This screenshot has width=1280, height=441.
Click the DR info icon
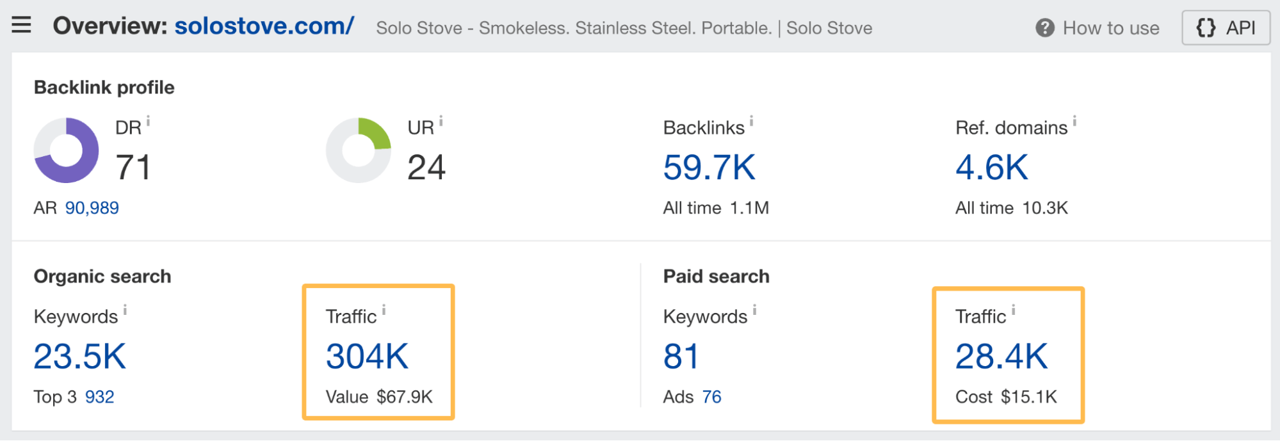tap(148, 120)
